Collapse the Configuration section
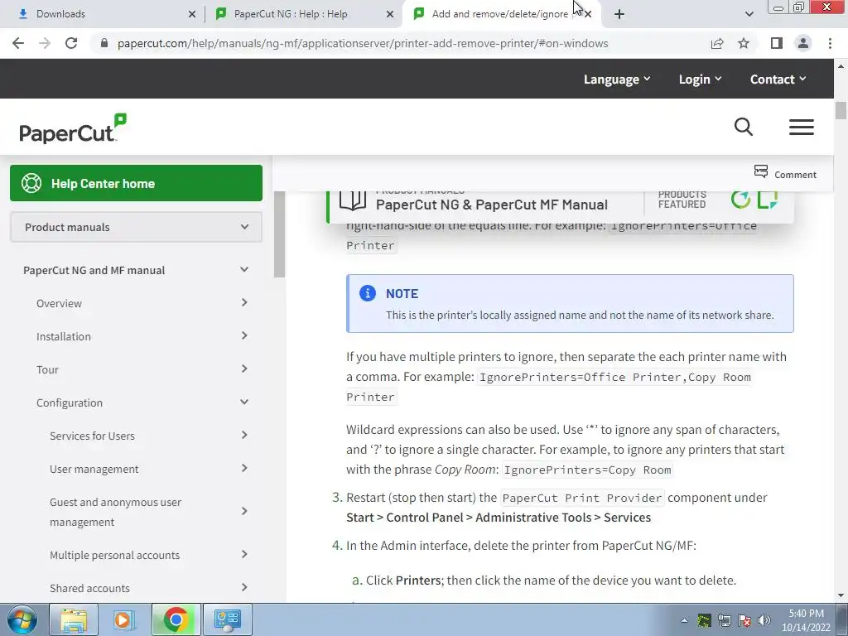The width and height of the screenshot is (848, 636). tap(244, 402)
